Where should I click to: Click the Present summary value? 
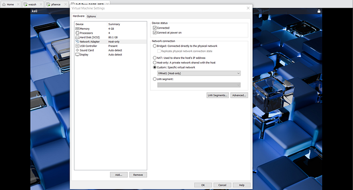point(113,46)
